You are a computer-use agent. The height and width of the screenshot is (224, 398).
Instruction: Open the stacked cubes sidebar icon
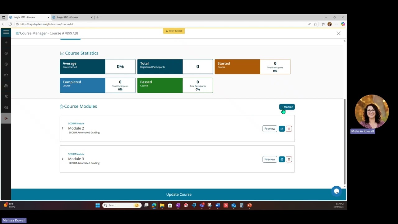click(x=6, y=86)
